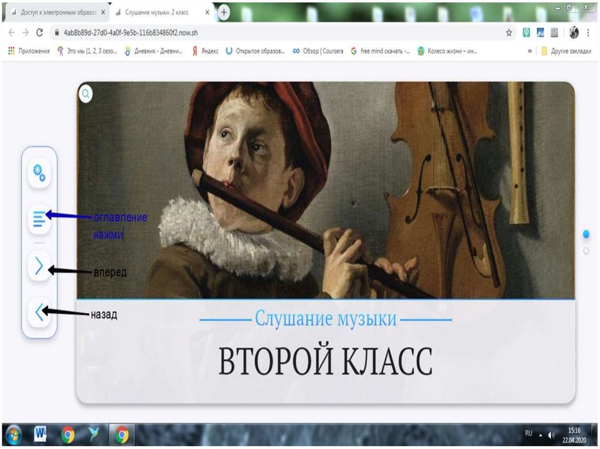
Task: Open 'free mind скачать' bookmark
Action: (380, 51)
